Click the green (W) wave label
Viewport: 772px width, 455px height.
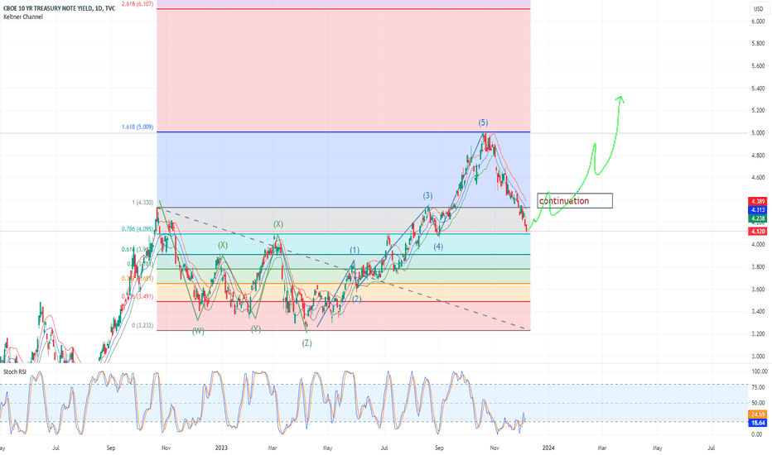[198, 331]
